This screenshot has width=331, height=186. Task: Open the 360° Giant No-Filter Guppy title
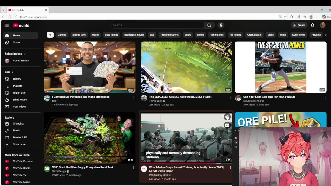coord(83,167)
